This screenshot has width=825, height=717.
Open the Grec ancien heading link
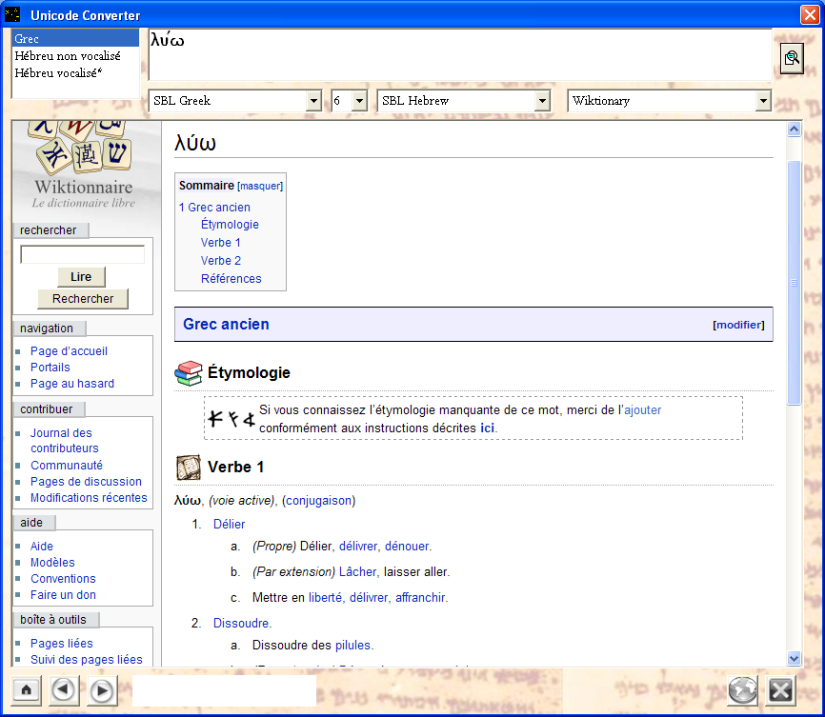coord(226,324)
